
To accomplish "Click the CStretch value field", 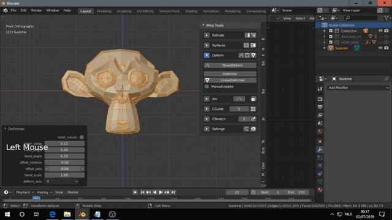I will 244,119.
